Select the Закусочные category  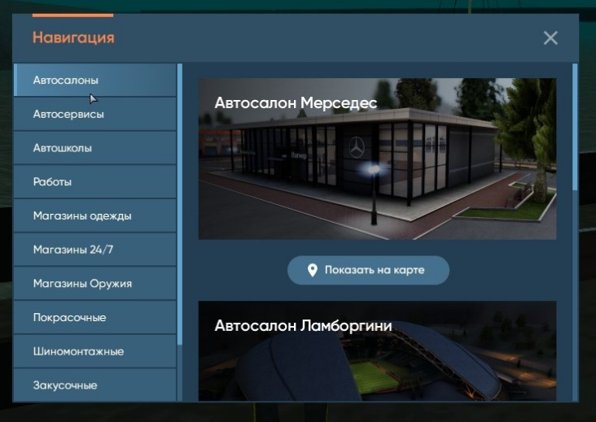pos(95,385)
